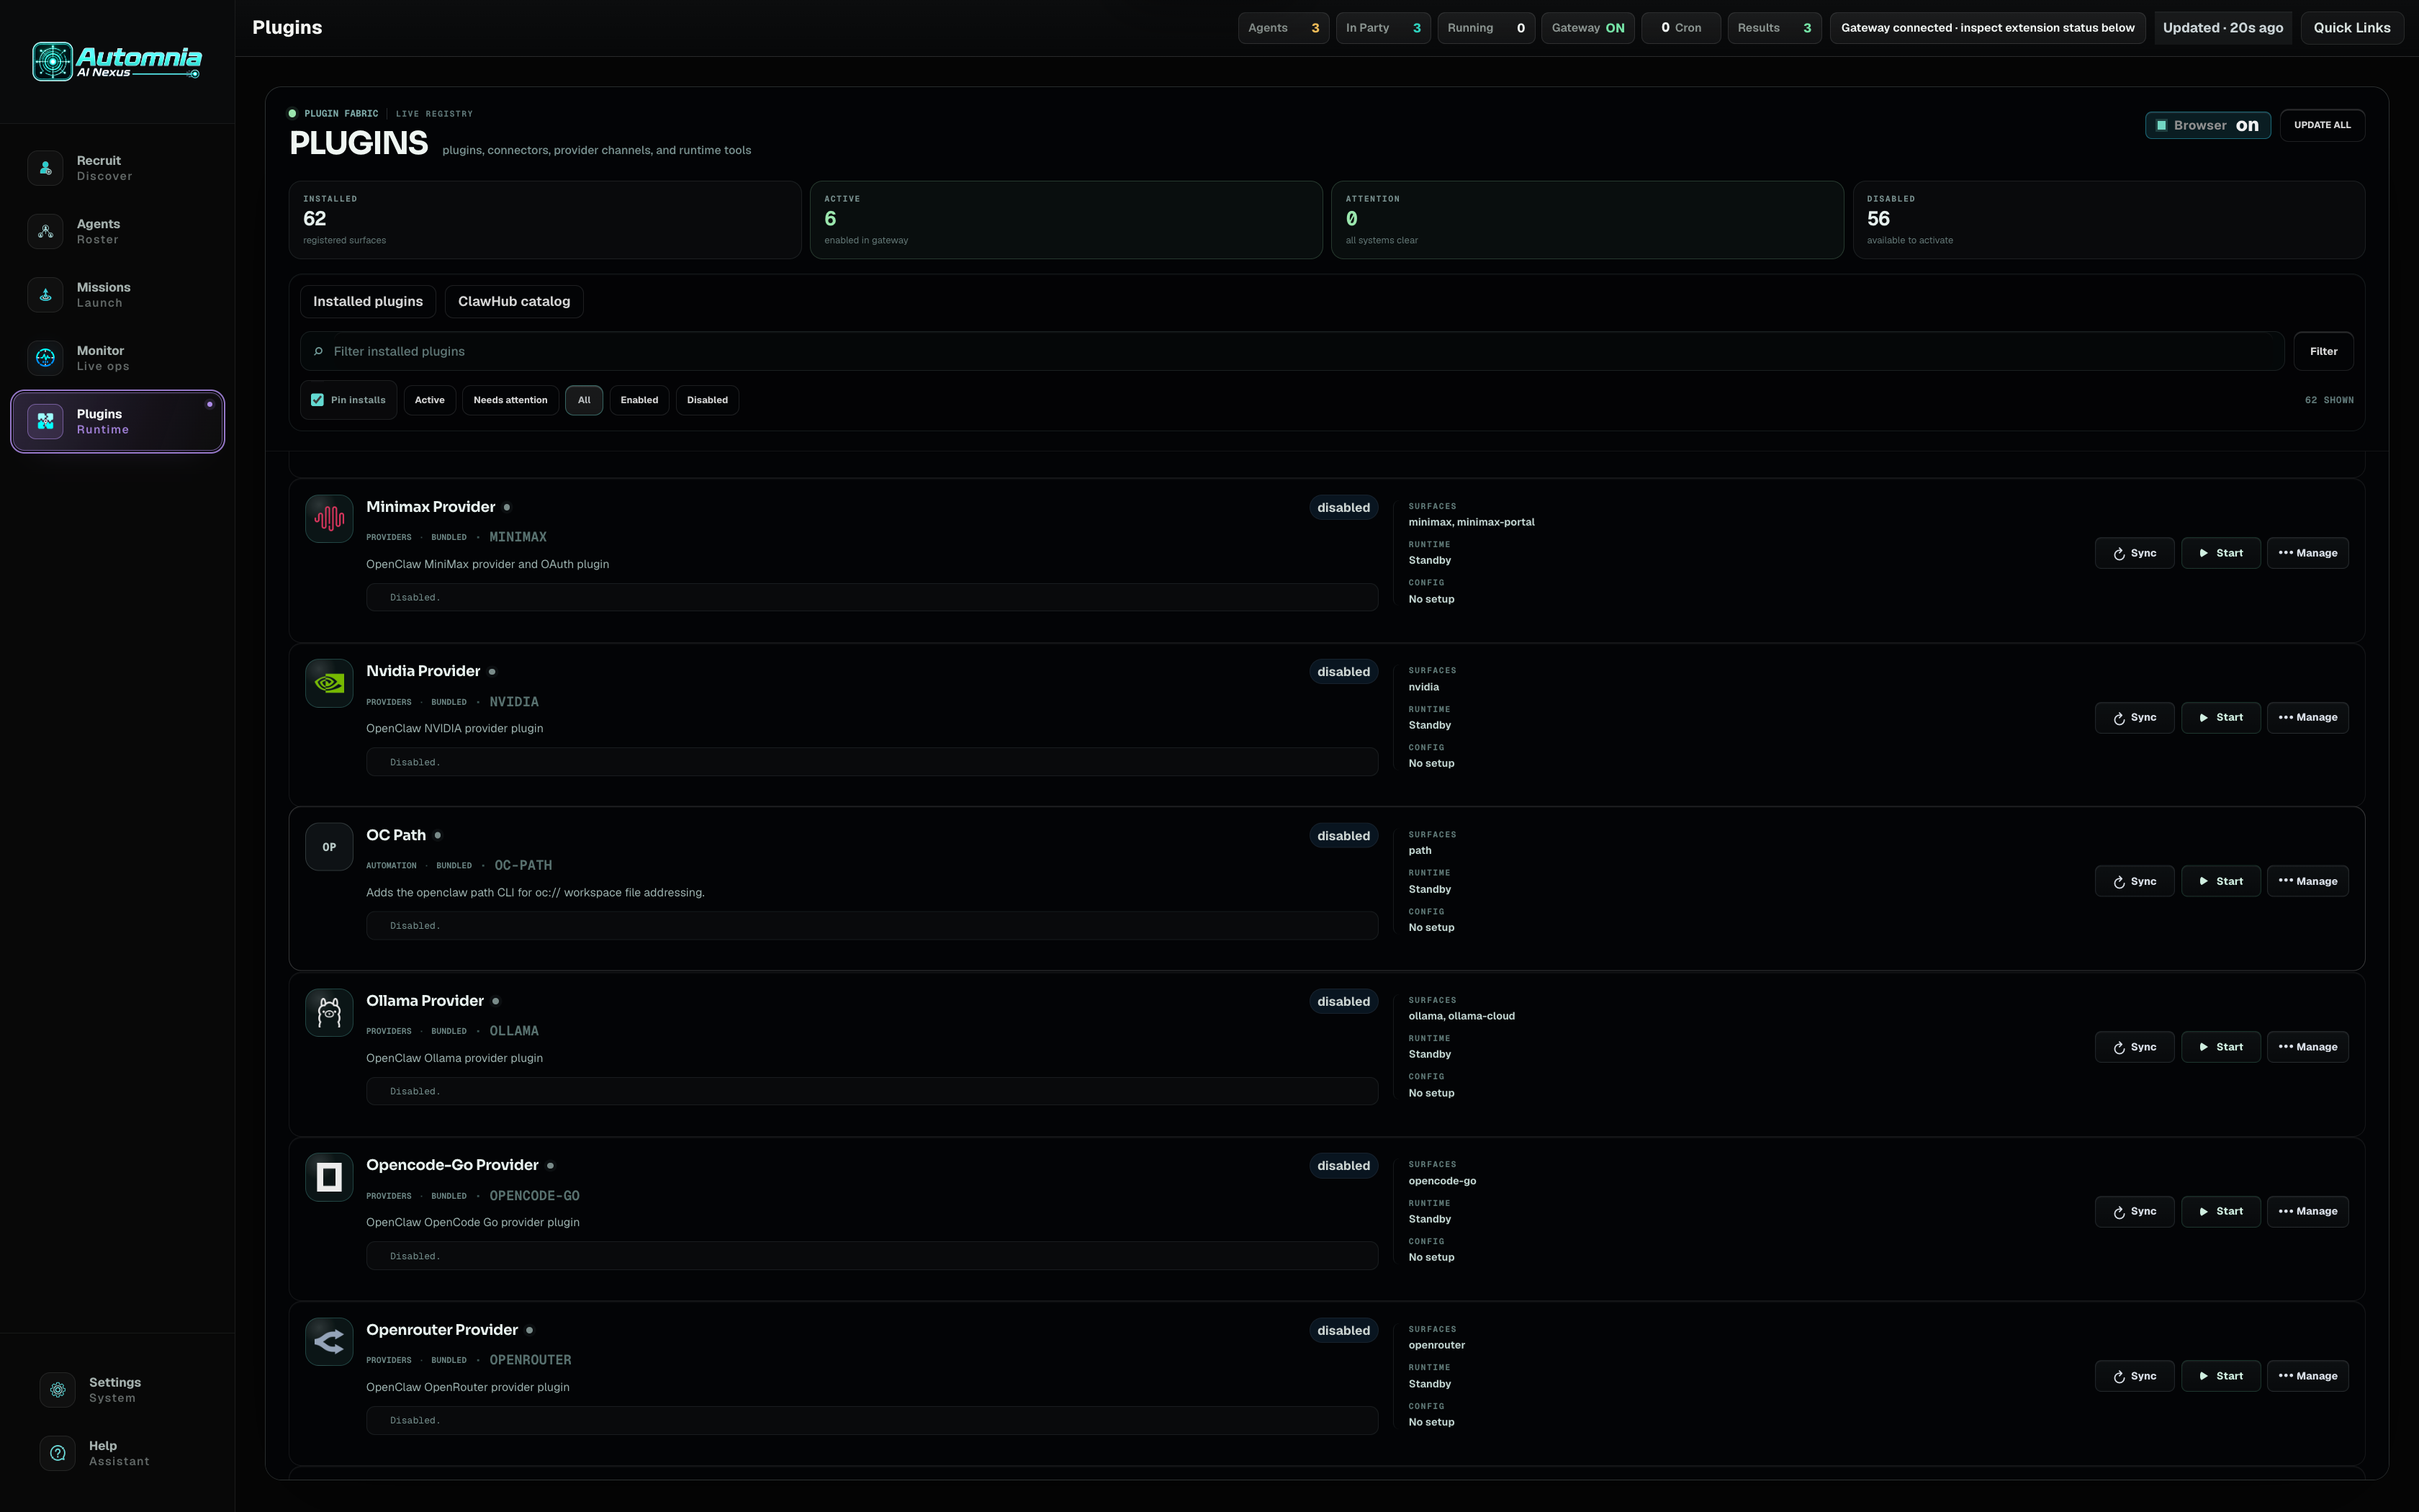The image size is (2419, 1512).
Task: Switch to Installed plugins tab
Action: [368, 301]
